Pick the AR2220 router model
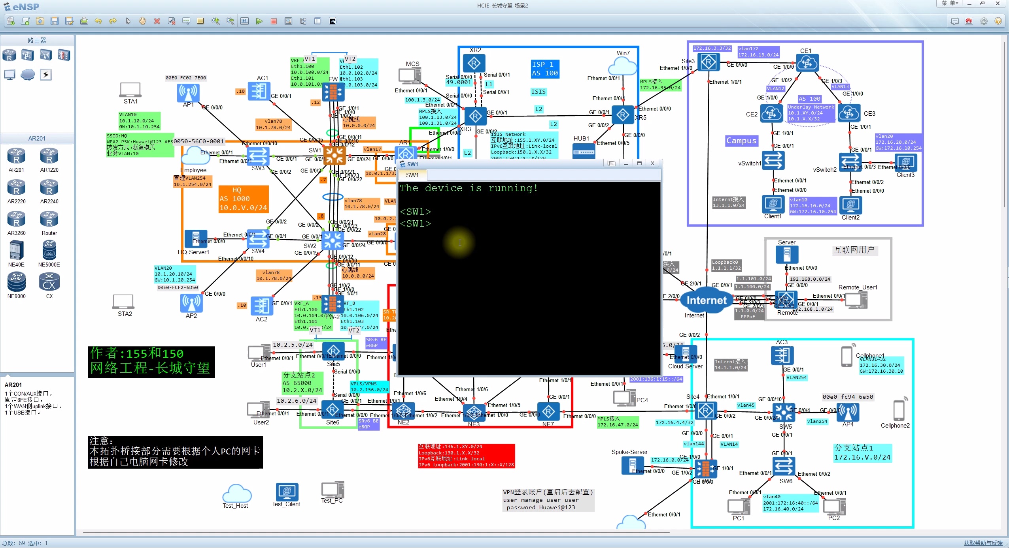This screenshot has height=548, width=1009. pos(16,188)
